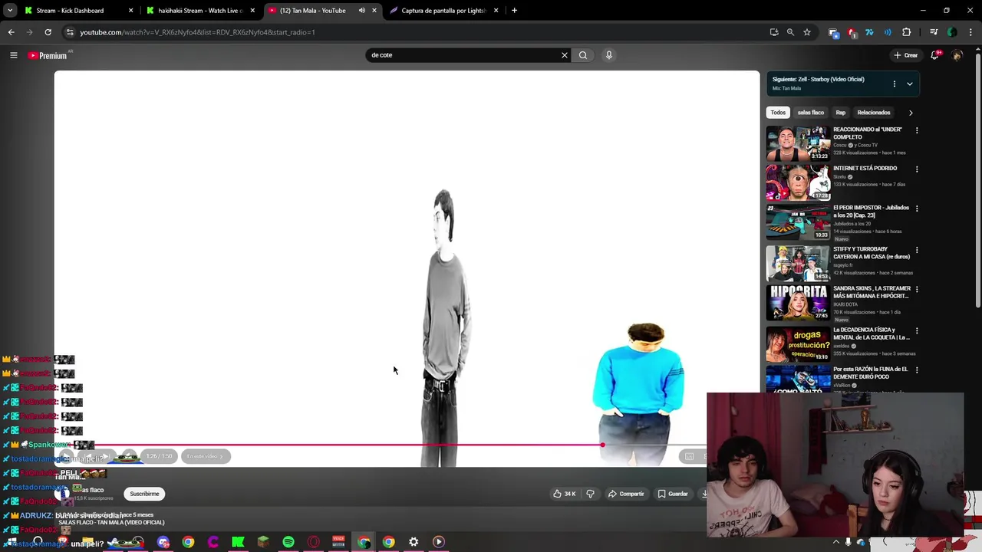Show more filter chips with arrow
The width and height of the screenshot is (982, 552).
(911, 113)
